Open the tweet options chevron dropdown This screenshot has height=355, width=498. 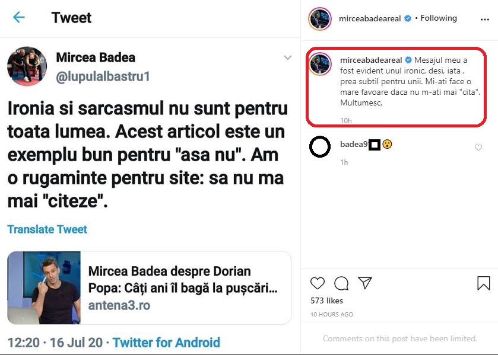[288, 57]
